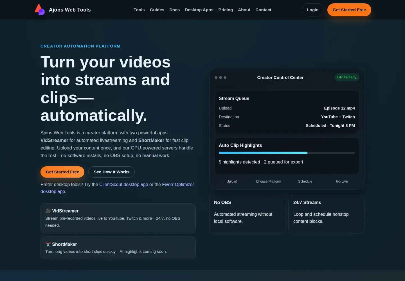Click the Login button
The height and width of the screenshot is (281, 405).
pos(313,10)
